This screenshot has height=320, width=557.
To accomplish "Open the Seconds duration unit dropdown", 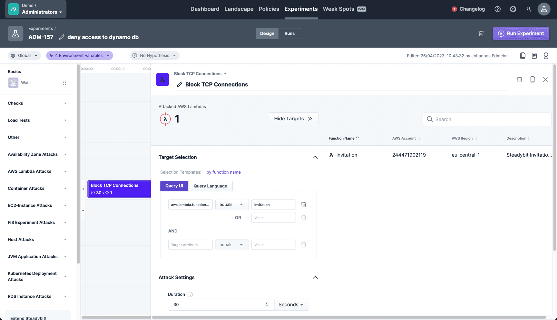I will pos(291,305).
